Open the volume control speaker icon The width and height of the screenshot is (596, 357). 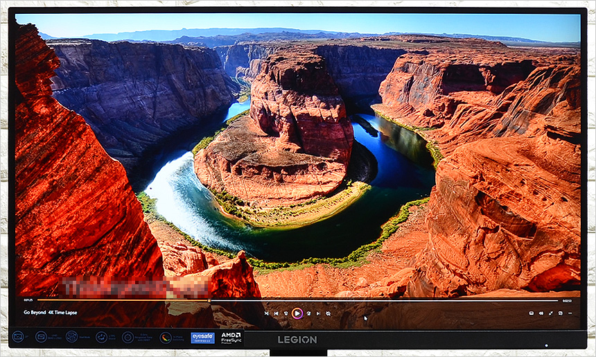point(541,313)
